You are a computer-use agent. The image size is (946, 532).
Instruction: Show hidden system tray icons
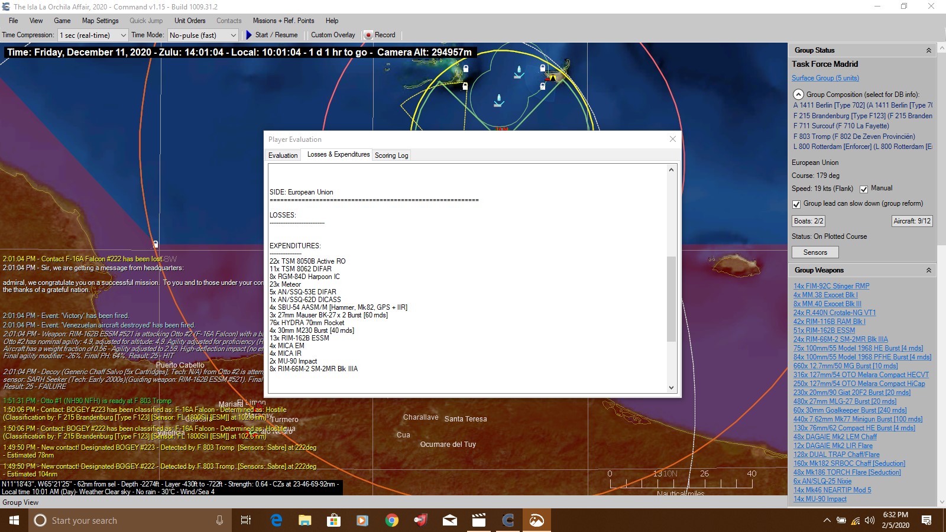[x=827, y=521]
